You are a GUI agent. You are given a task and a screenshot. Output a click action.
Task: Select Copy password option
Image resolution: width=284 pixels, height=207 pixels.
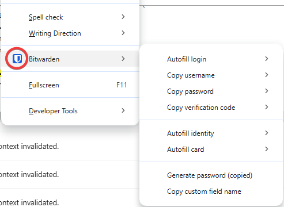point(211,91)
